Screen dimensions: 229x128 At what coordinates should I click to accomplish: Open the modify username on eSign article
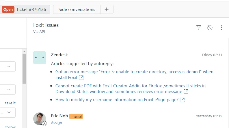[117, 100]
